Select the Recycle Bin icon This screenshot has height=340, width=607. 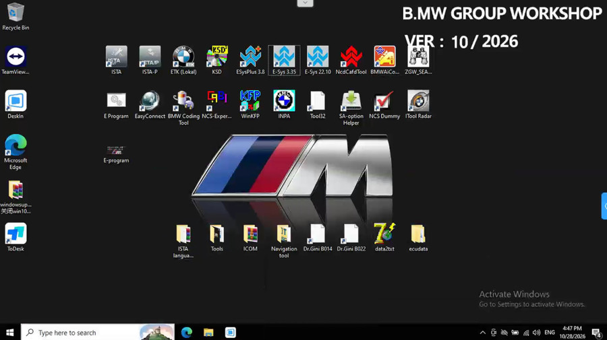click(16, 16)
